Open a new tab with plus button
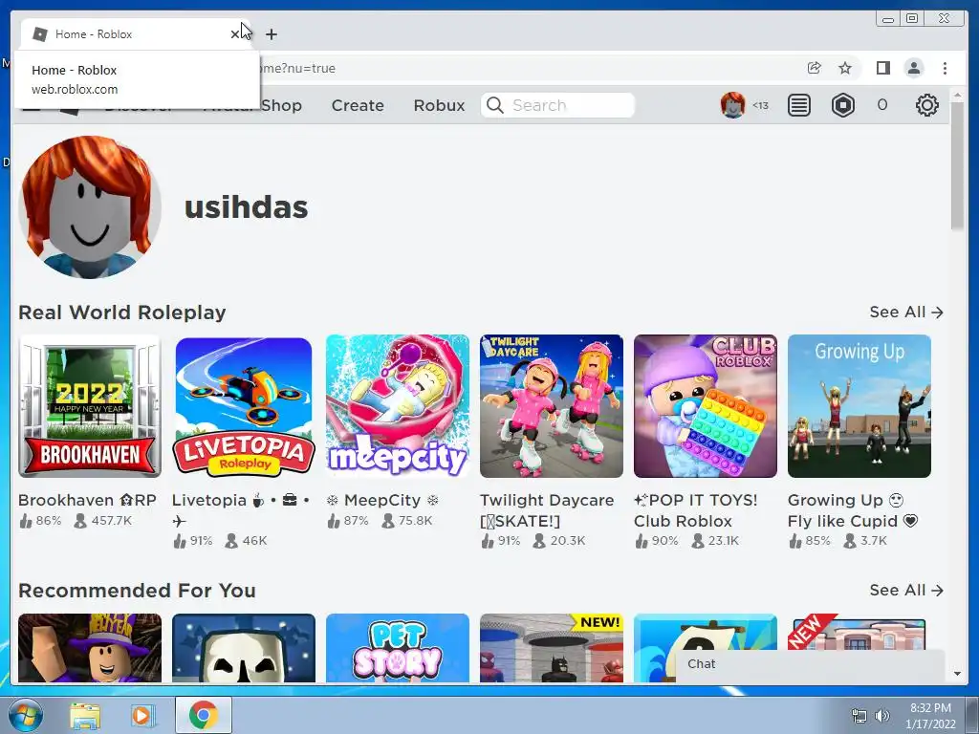The height and width of the screenshot is (734, 979). (271, 34)
